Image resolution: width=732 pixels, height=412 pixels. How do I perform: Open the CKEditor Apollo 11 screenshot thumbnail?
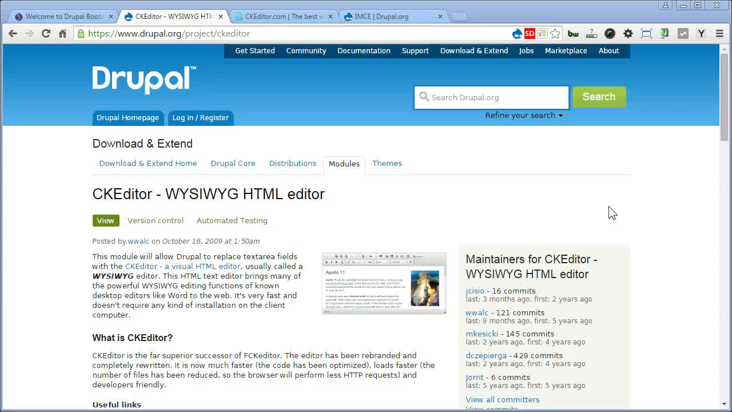click(x=384, y=283)
